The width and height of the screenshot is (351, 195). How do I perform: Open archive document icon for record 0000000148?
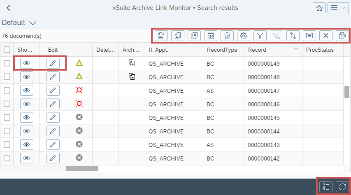132,77
